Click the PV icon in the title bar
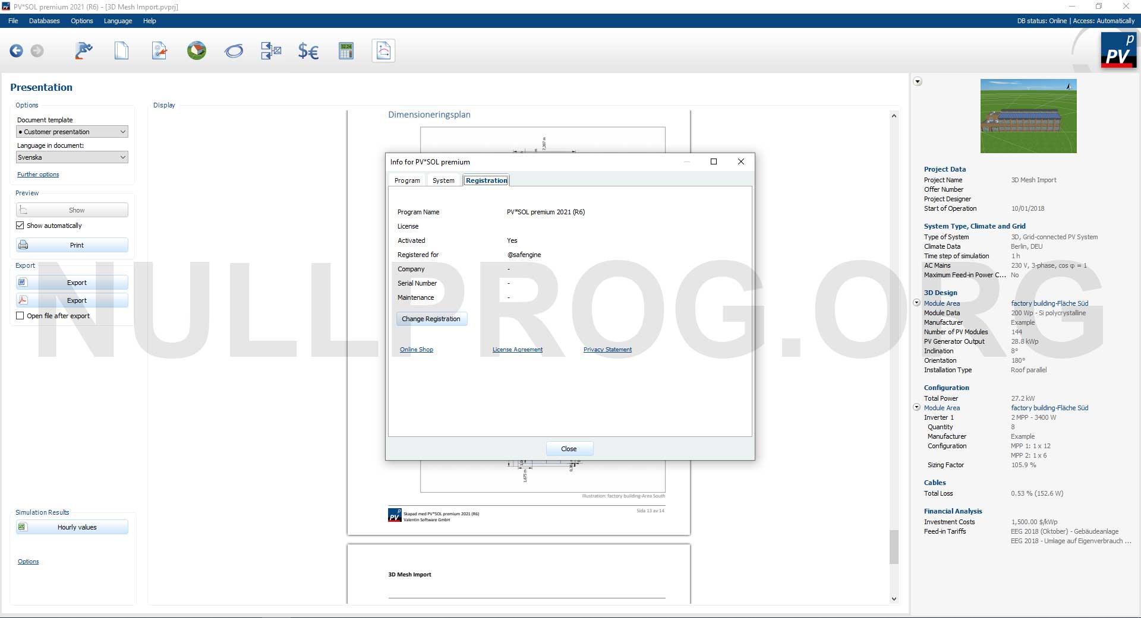The image size is (1141, 618). 6,7
